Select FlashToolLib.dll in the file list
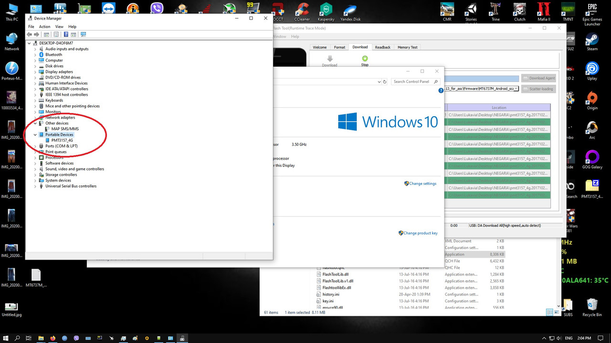This screenshot has width=611, height=343. pos(336,274)
